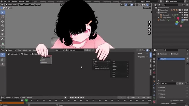Open the View Layer properties tab
The image size is (189, 106).
[154, 66]
